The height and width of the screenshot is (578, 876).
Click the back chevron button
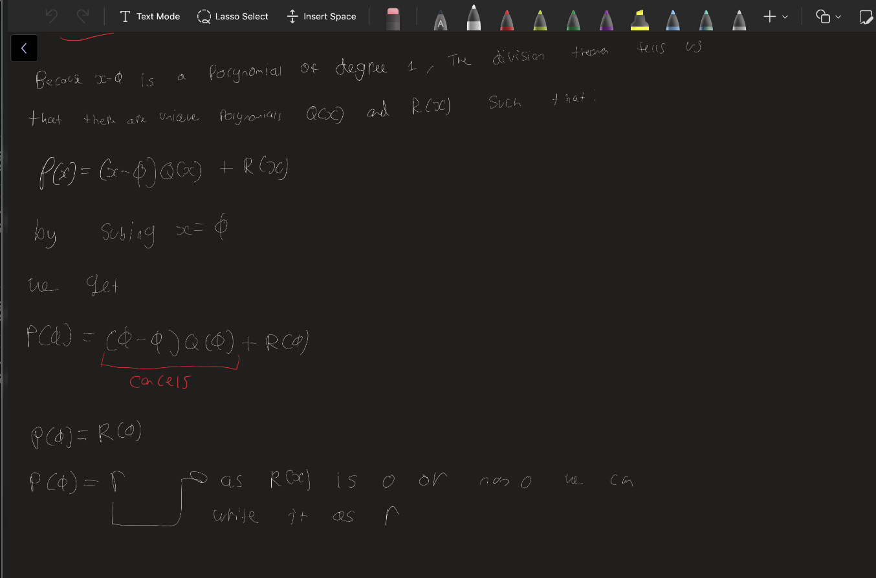(24, 48)
